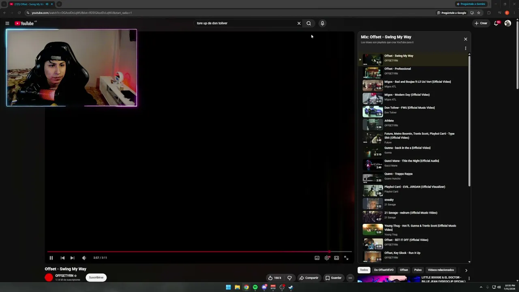Select the Videos relacionados filter chip
This screenshot has height=292, width=519.
coord(441,270)
